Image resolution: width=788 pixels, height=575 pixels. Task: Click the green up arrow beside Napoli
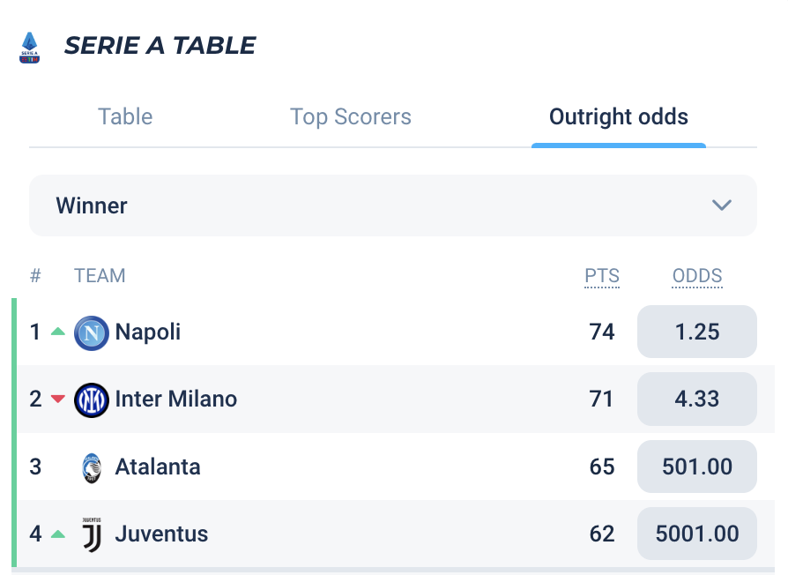pyautogui.click(x=58, y=332)
